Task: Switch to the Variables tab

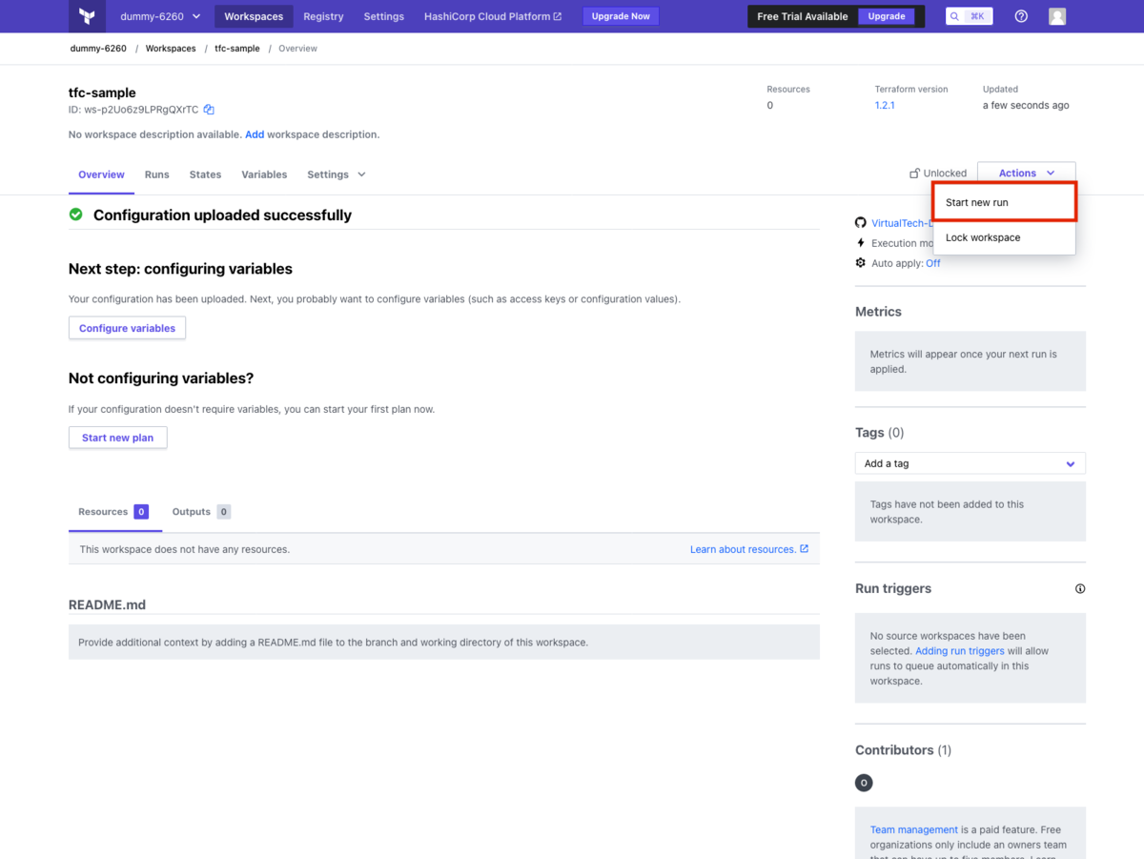Action: (264, 174)
